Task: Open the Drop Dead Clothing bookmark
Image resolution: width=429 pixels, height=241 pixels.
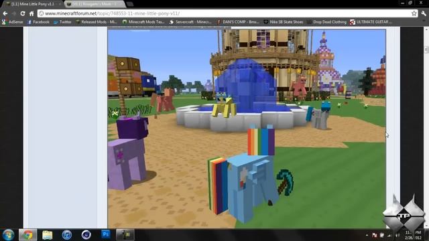Action: tap(327, 22)
